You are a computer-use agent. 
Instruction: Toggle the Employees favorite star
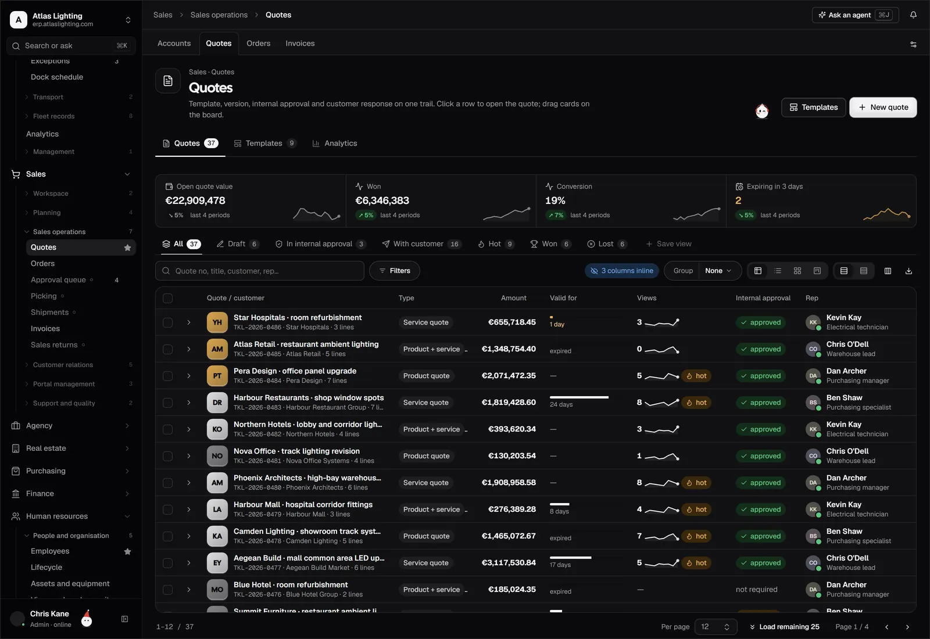[x=127, y=551]
